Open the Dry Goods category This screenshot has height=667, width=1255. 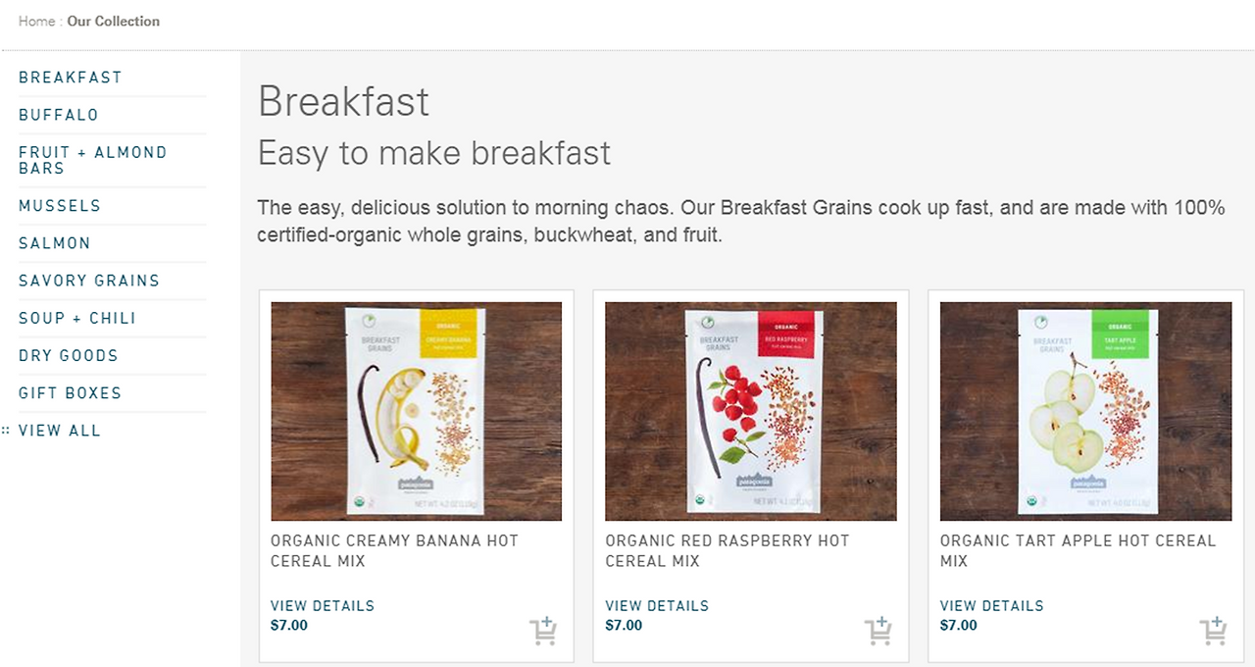69,355
